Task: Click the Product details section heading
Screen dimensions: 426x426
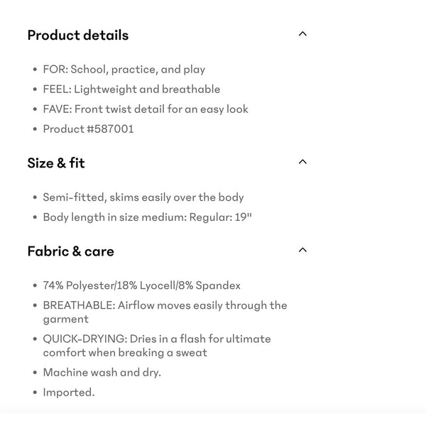Action: coord(78,35)
